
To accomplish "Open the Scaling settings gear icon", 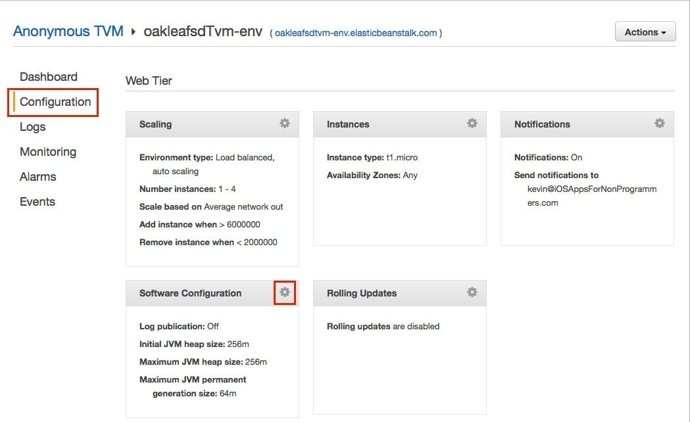I will click(284, 123).
